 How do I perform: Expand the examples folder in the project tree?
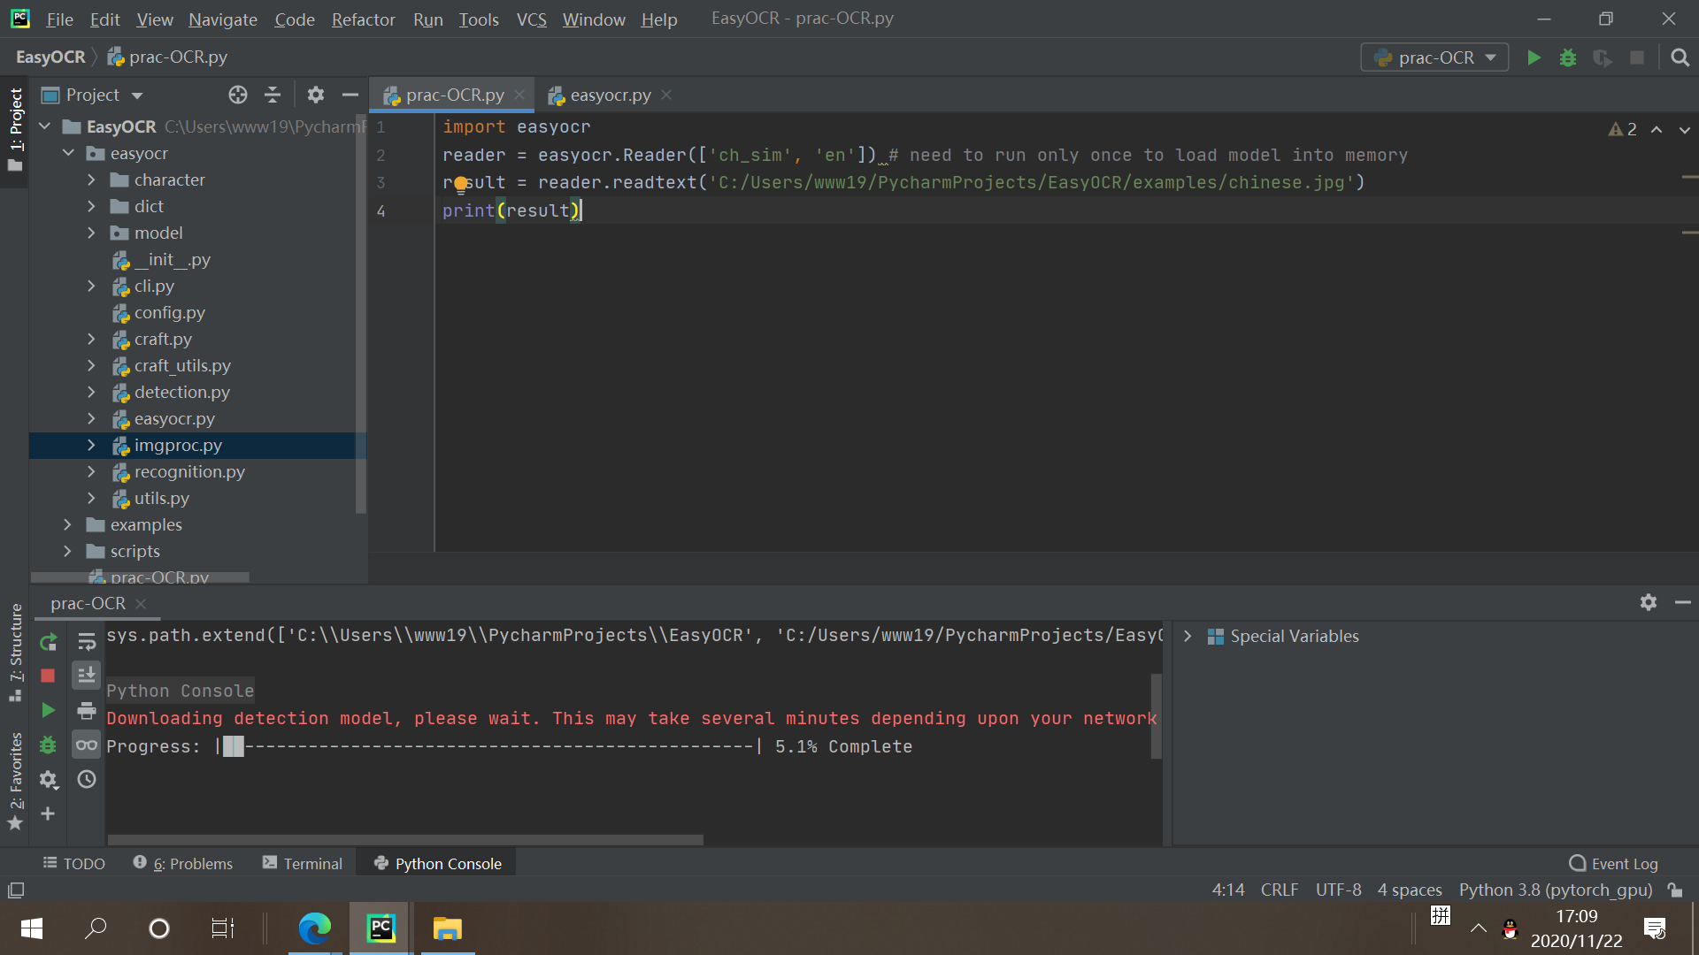click(x=68, y=524)
